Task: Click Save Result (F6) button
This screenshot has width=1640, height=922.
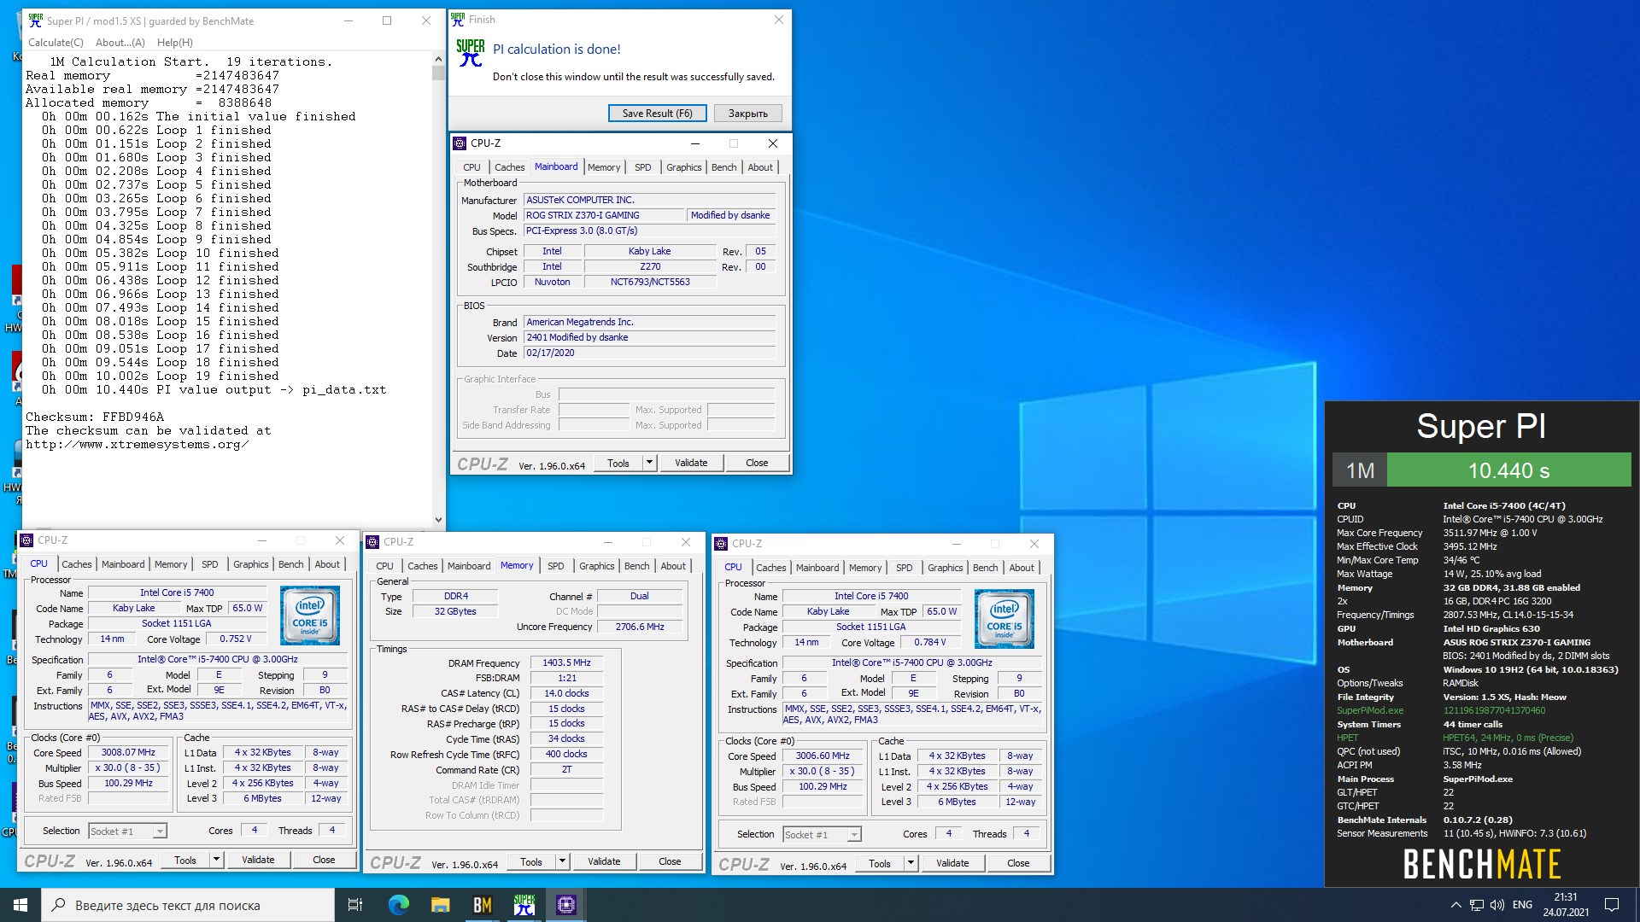Action: click(657, 113)
